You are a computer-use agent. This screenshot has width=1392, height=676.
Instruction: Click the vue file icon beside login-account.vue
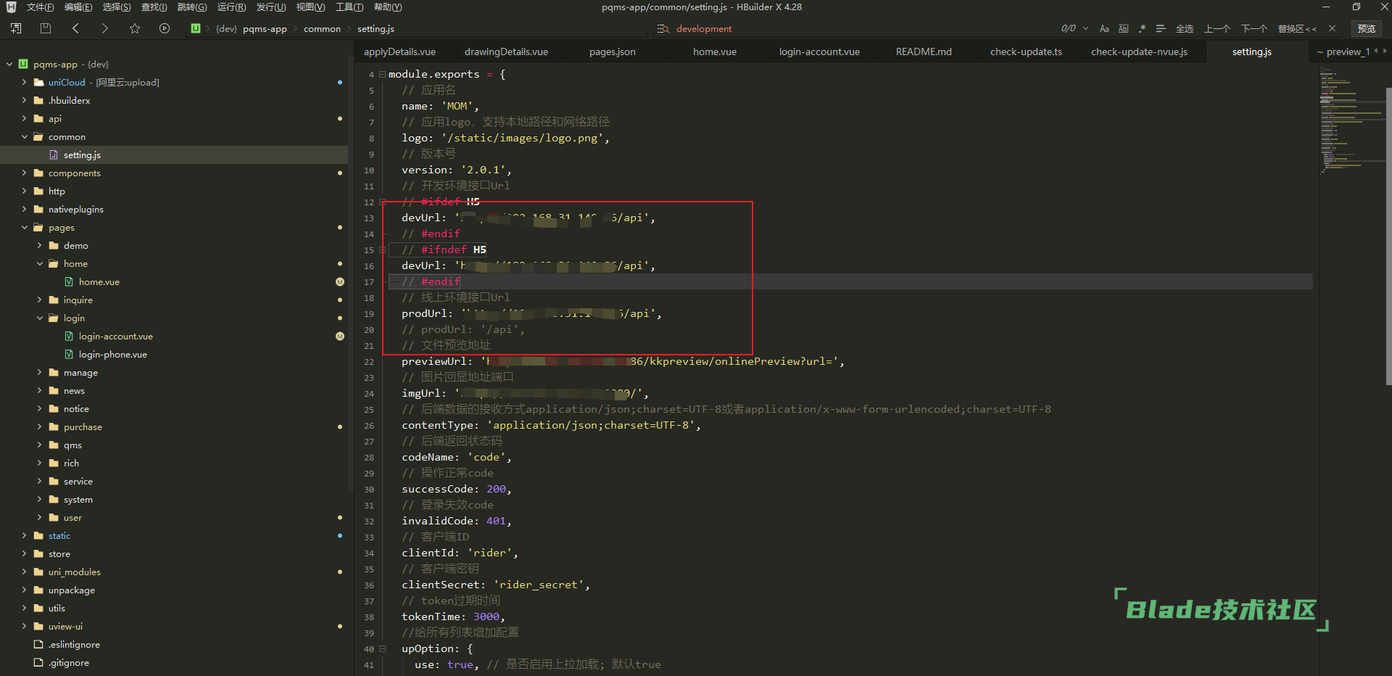(x=69, y=337)
